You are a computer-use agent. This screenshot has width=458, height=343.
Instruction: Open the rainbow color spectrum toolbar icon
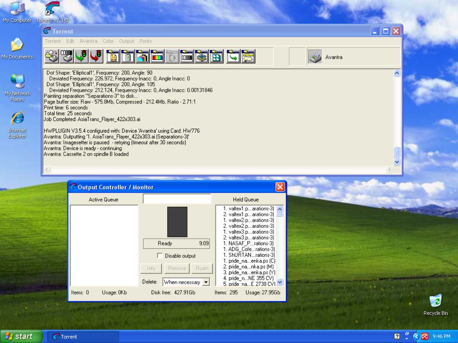pos(157,57)
